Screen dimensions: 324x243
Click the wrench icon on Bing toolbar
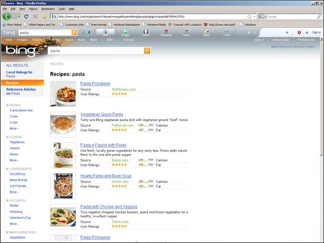coord(307,32)
